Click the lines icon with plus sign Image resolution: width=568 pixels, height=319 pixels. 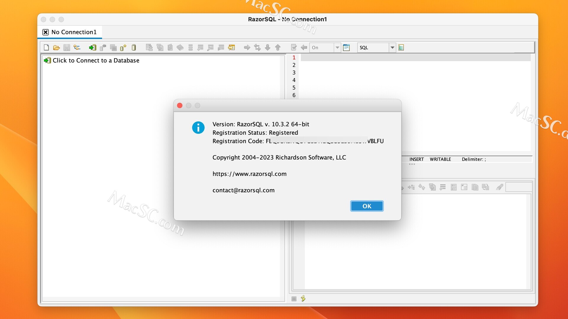click(x=200, y=48)
